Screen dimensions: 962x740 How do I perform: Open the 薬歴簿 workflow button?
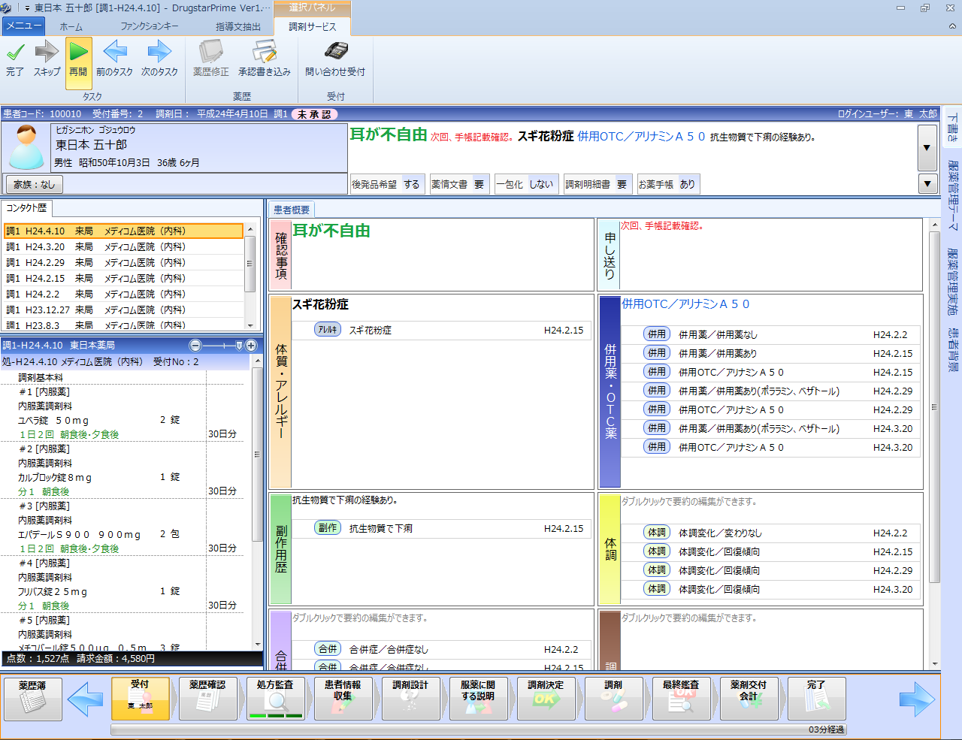tap(32, 699)
